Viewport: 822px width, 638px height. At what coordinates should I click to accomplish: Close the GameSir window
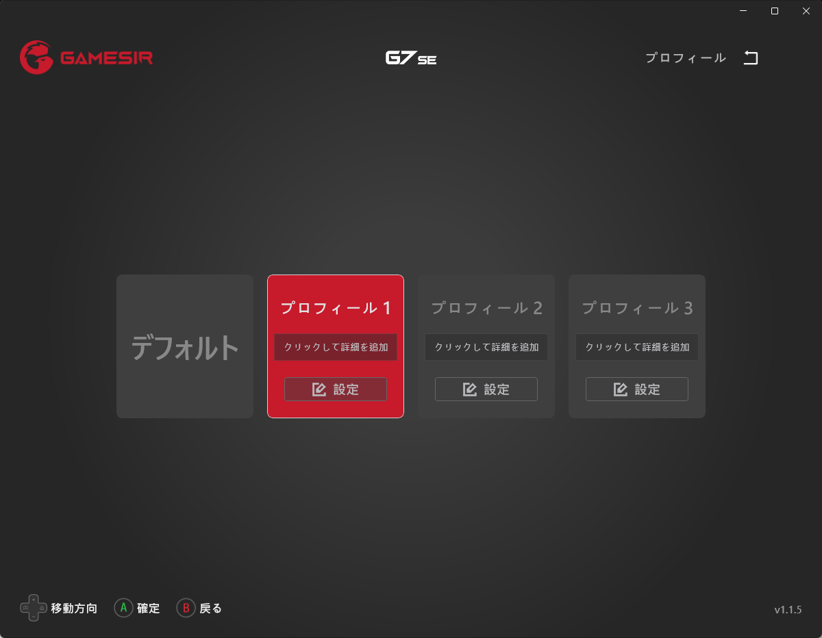coord(806,11)
